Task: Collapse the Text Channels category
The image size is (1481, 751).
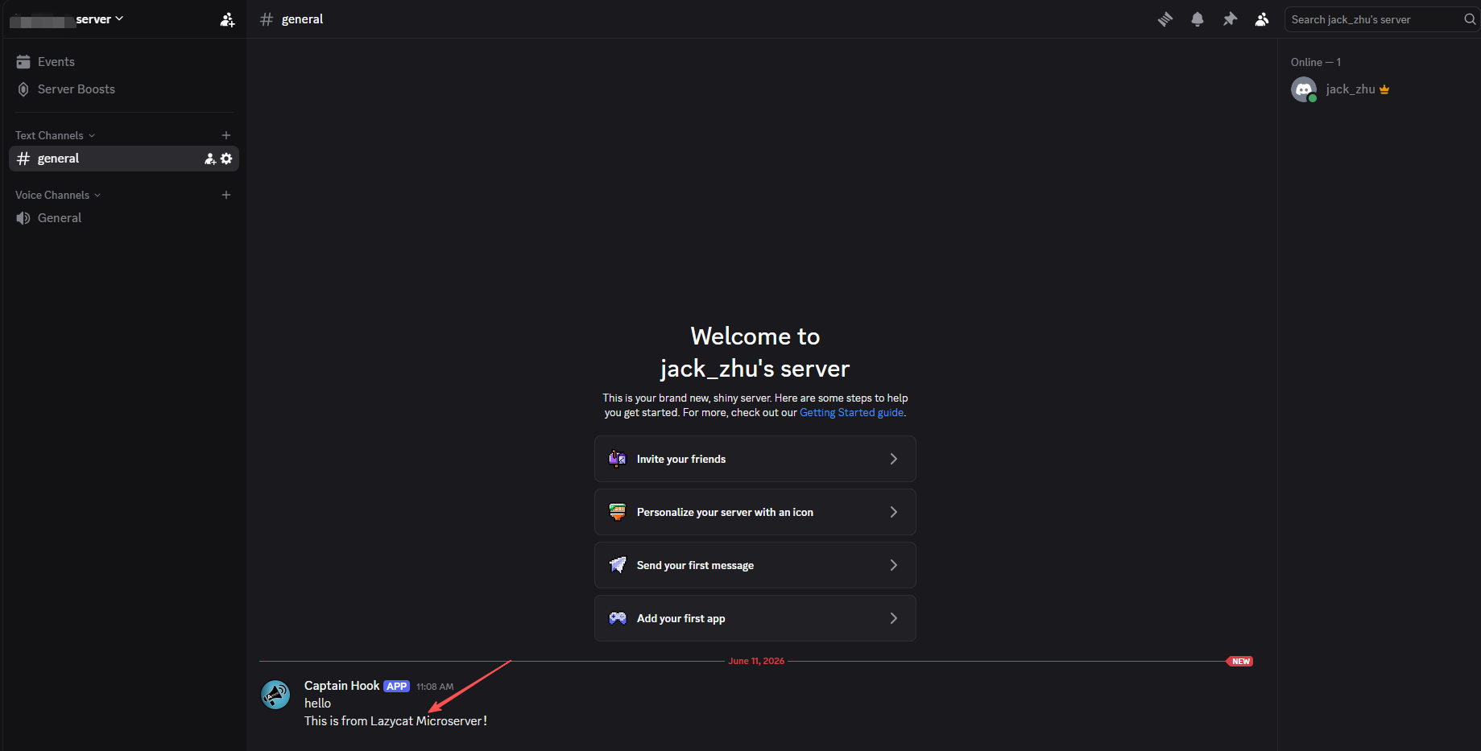Action: tap(55, 135)
